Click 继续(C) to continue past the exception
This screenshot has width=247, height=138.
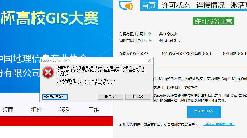point(111,97)
